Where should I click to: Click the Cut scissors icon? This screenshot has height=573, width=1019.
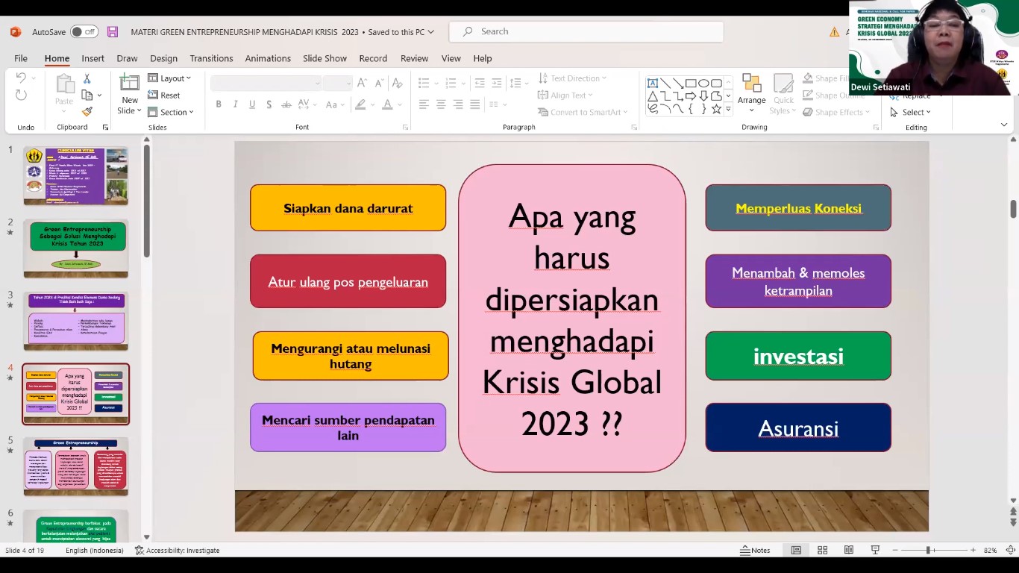tap(87, 78)
